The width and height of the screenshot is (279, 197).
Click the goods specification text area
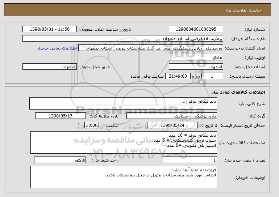click(124, 142)
